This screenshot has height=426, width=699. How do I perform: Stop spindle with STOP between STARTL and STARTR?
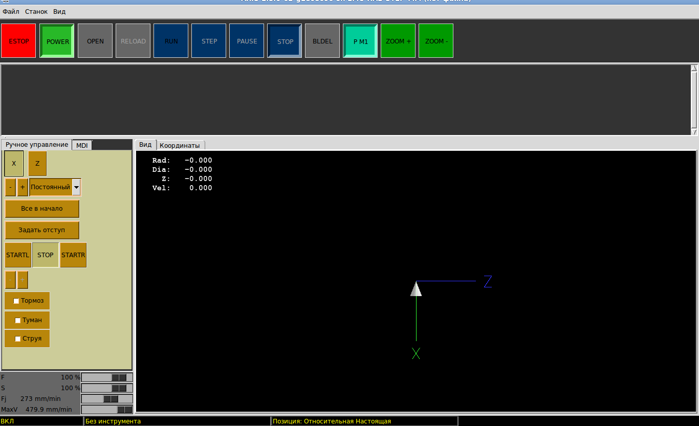[46, 255]
